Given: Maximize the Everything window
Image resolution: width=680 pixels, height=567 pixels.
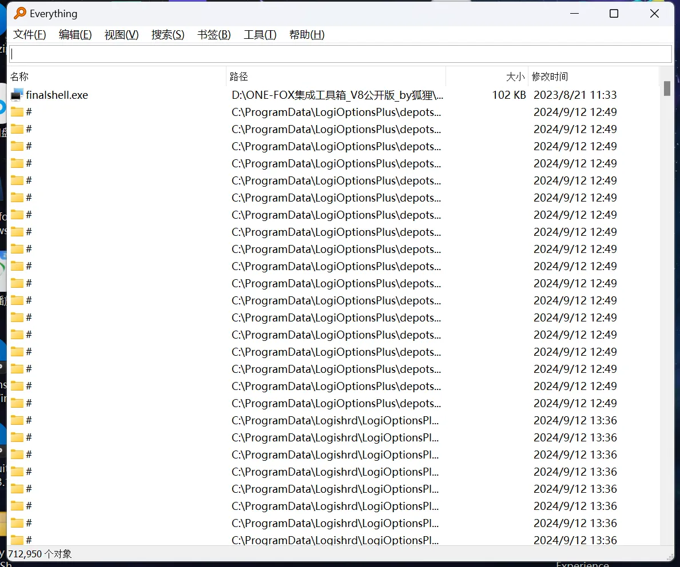Looking at the screenshot, I should click(614, 13).
